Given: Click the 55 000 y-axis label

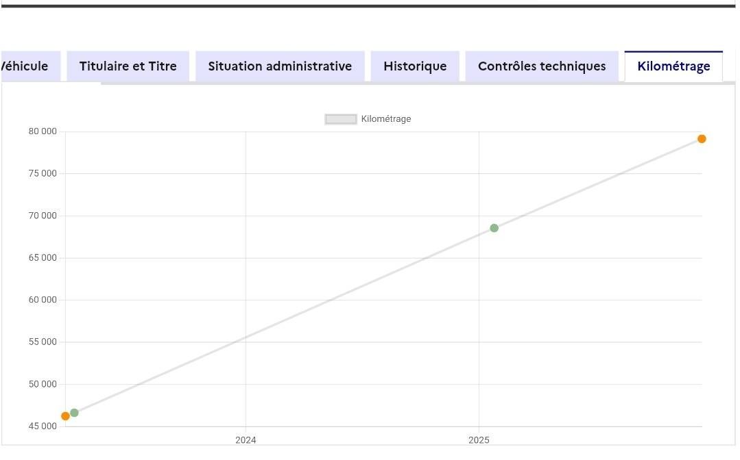Looking at the screenshot, I should (x=43, y=342).
